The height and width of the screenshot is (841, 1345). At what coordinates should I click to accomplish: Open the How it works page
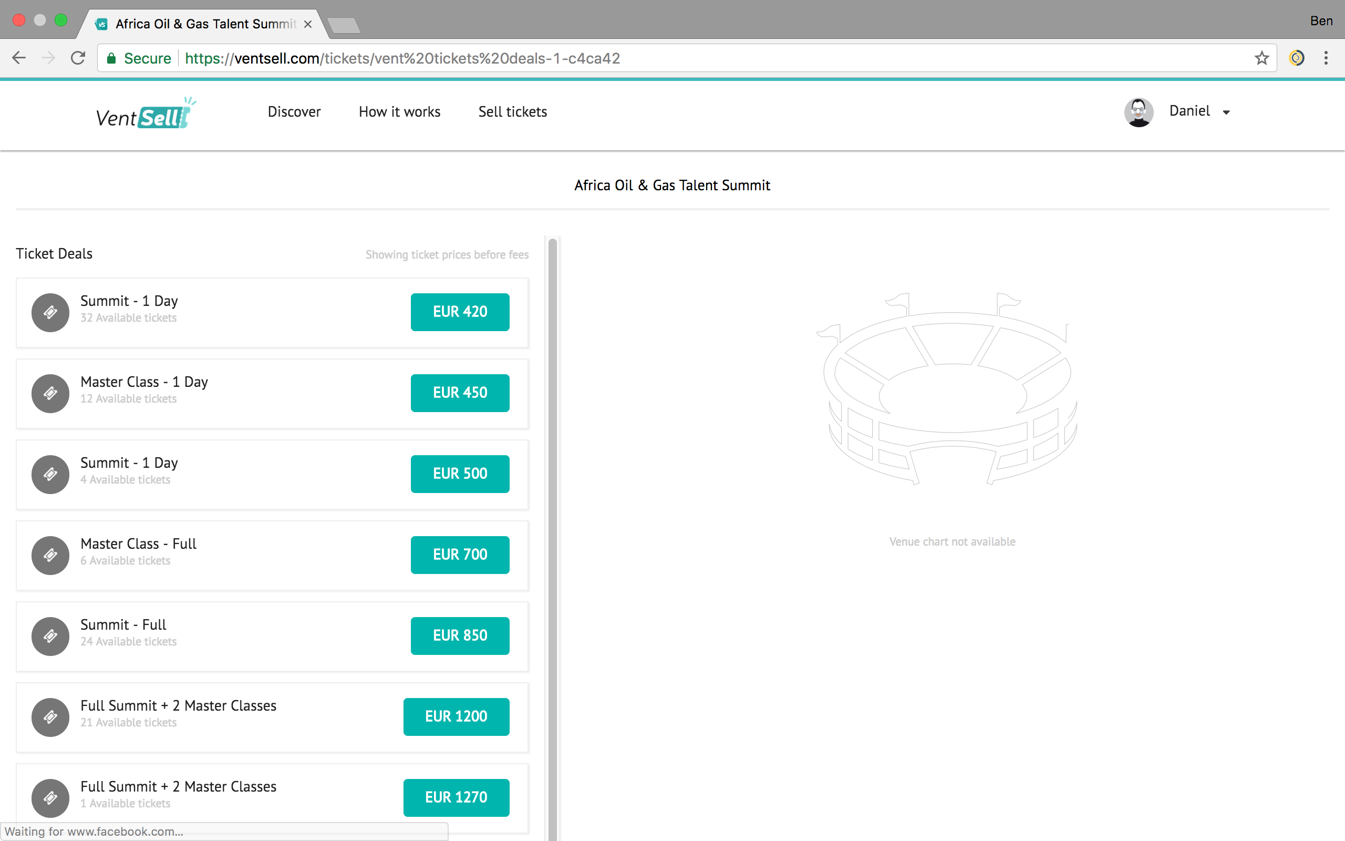point(399,112)
